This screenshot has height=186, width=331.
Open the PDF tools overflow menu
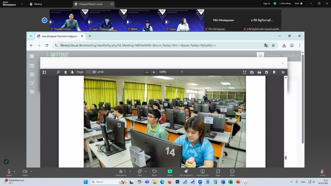(283, 72)
